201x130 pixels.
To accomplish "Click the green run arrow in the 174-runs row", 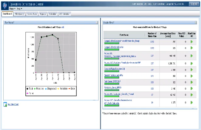I will click(x=192, y=76).
